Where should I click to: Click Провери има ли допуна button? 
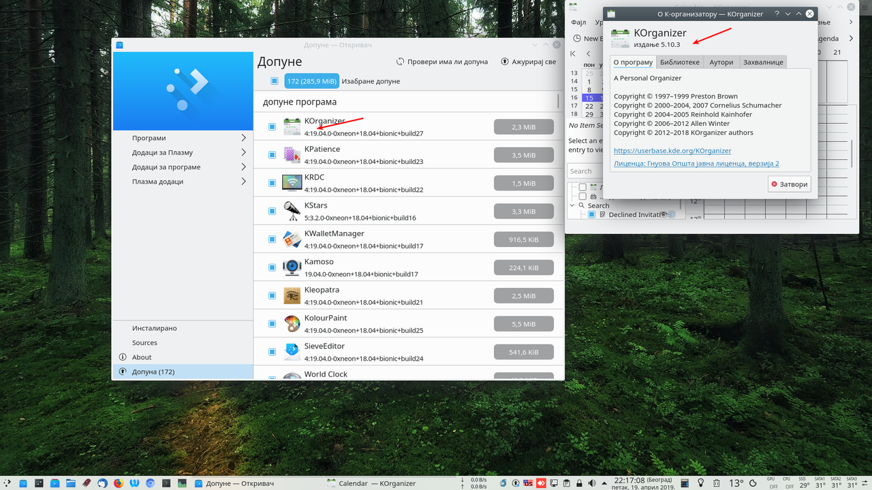[442, 61]
